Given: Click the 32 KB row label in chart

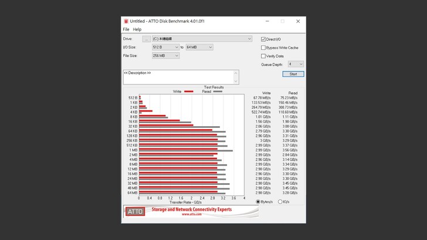Looking at the screenshot, I should point(133,126).
